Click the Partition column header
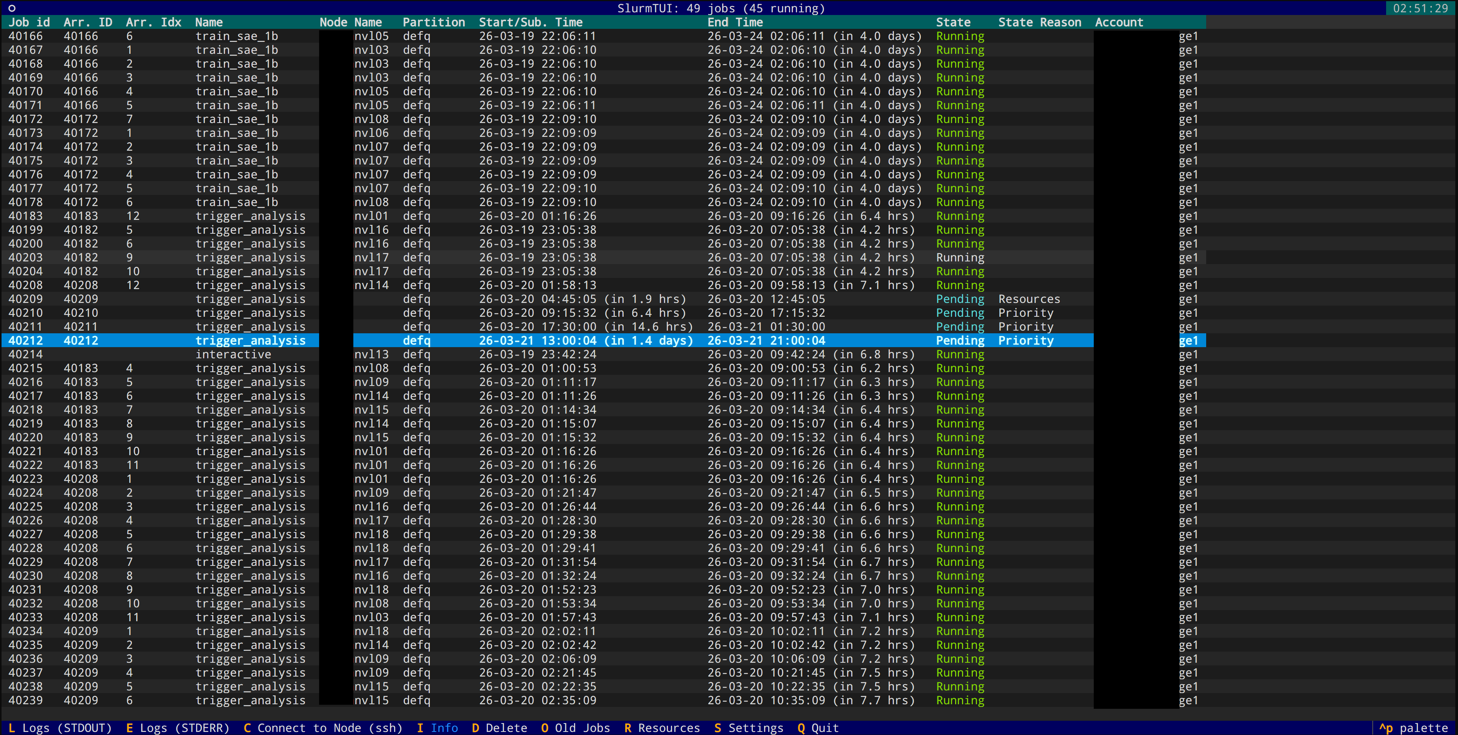The width and height of the screenshot is (1458, 735). 434,22
